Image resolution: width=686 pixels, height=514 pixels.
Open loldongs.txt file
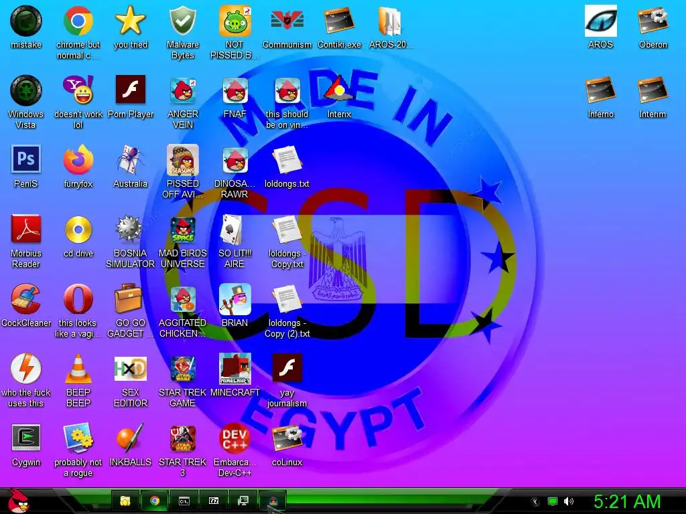(x=287, y=159)
